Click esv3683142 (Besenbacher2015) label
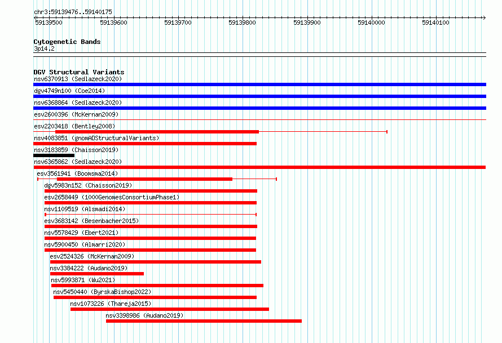The width and height of the screenshot is (502, 343). (91, 221)
